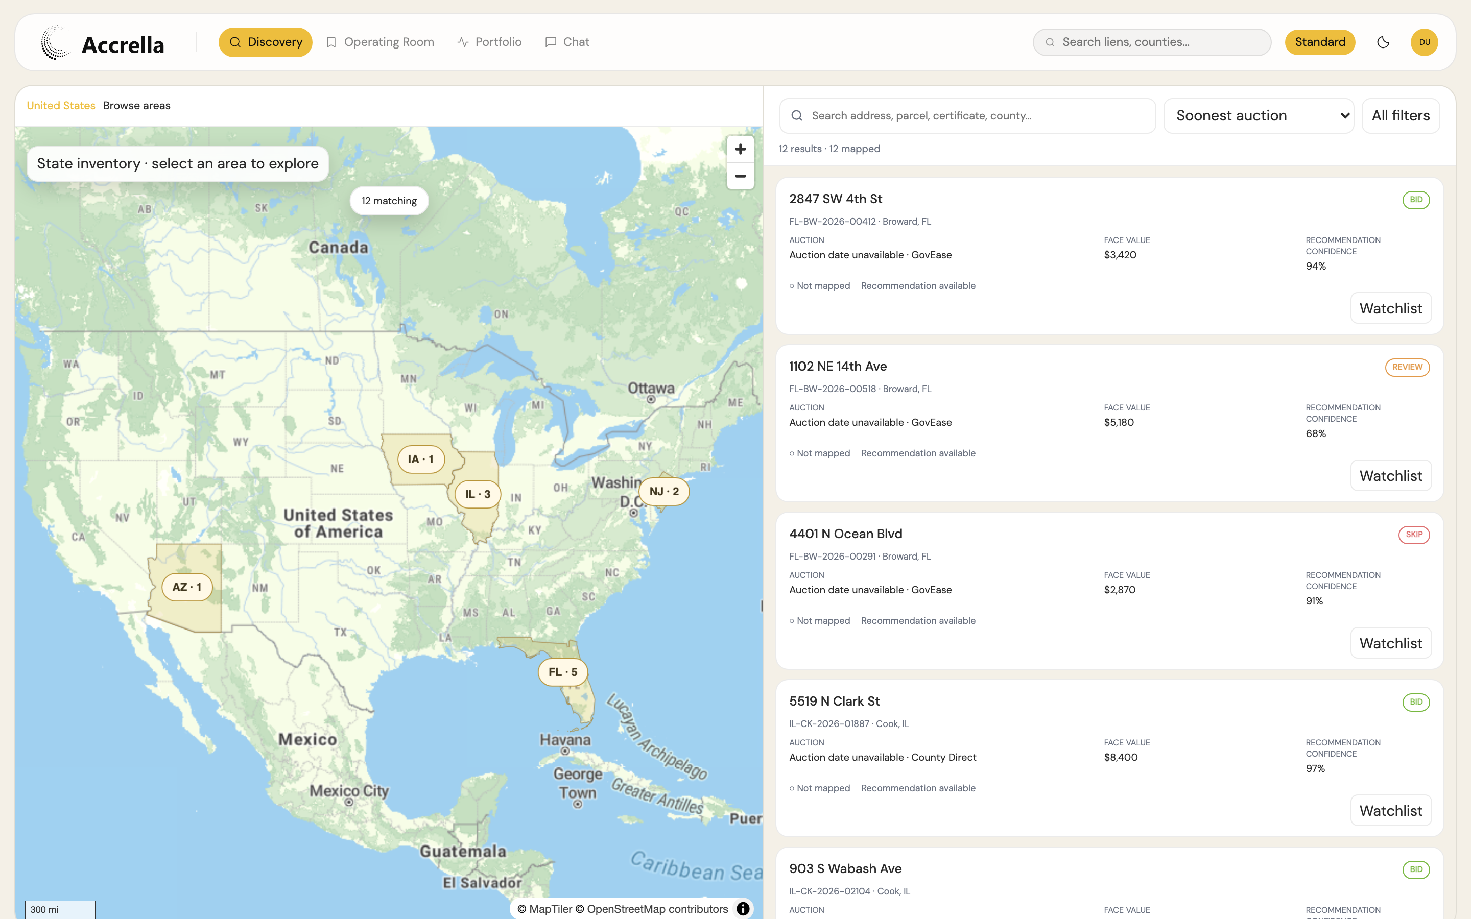
Task: Click the $3,420 face value
Action: pyautogui.click(x=1120, y=255)
